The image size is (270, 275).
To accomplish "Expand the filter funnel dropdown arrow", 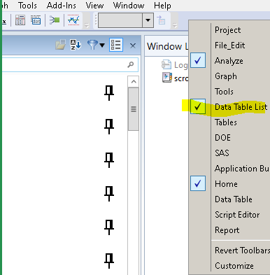I will [102, 45].
